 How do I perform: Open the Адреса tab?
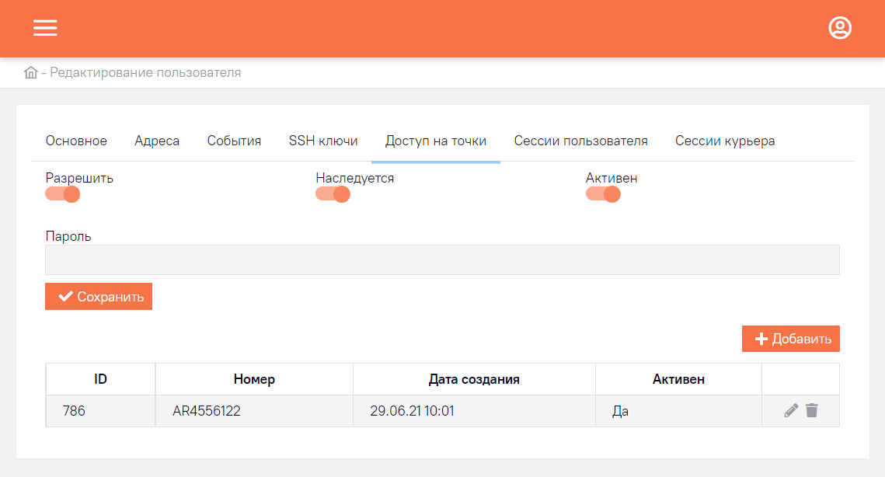[x=157, y=141]
